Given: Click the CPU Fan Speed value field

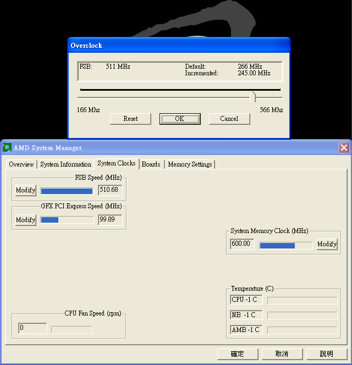Looking at the screenshot, I should coord(32,328).
